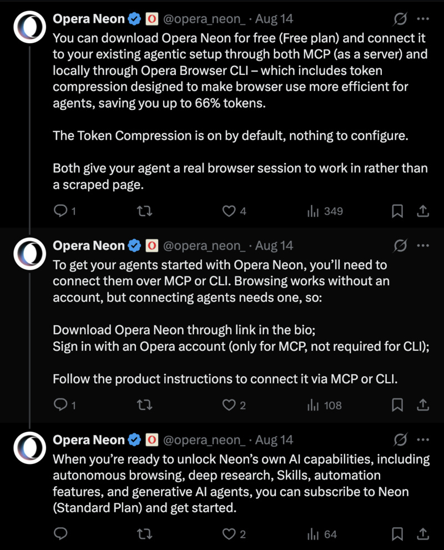Open the @opera_neon_ handle on the first tweet
Viewport: 444px width, 550px height.
(204, 19)
